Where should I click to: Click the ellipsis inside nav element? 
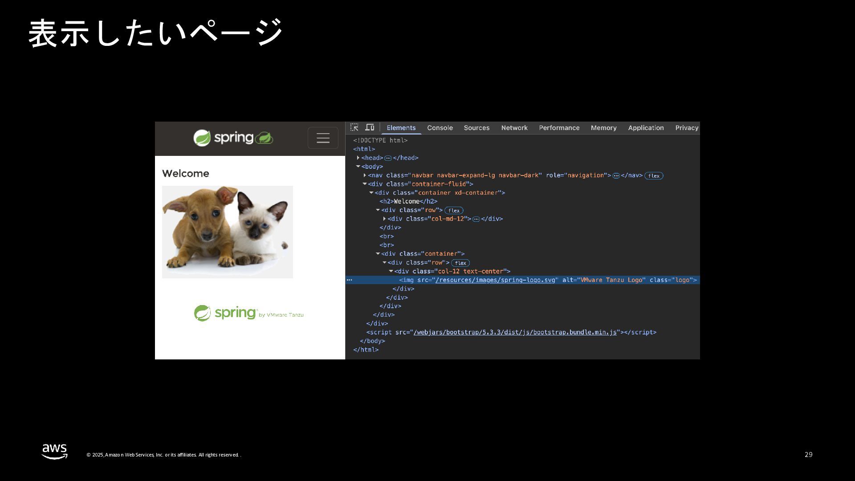(616, 176)
